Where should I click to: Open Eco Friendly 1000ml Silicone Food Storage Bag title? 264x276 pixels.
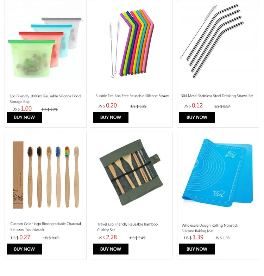coord(45,99)
